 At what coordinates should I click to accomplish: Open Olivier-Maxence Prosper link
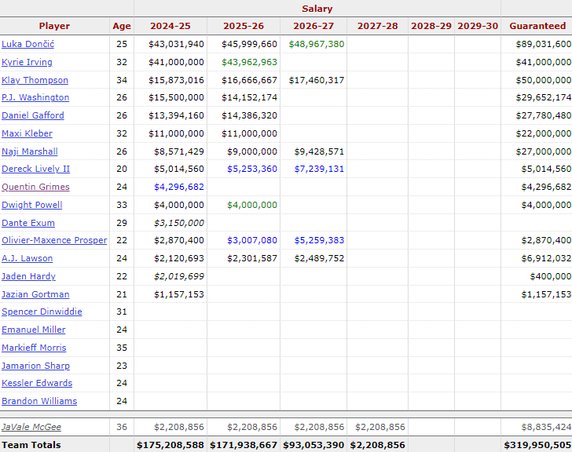point(54,240)
